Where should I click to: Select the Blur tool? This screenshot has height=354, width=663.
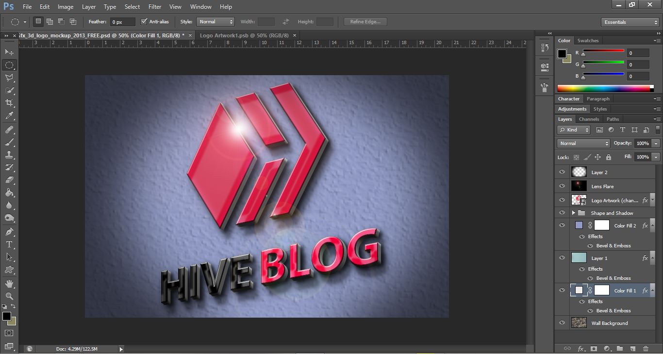pos(9,205)
